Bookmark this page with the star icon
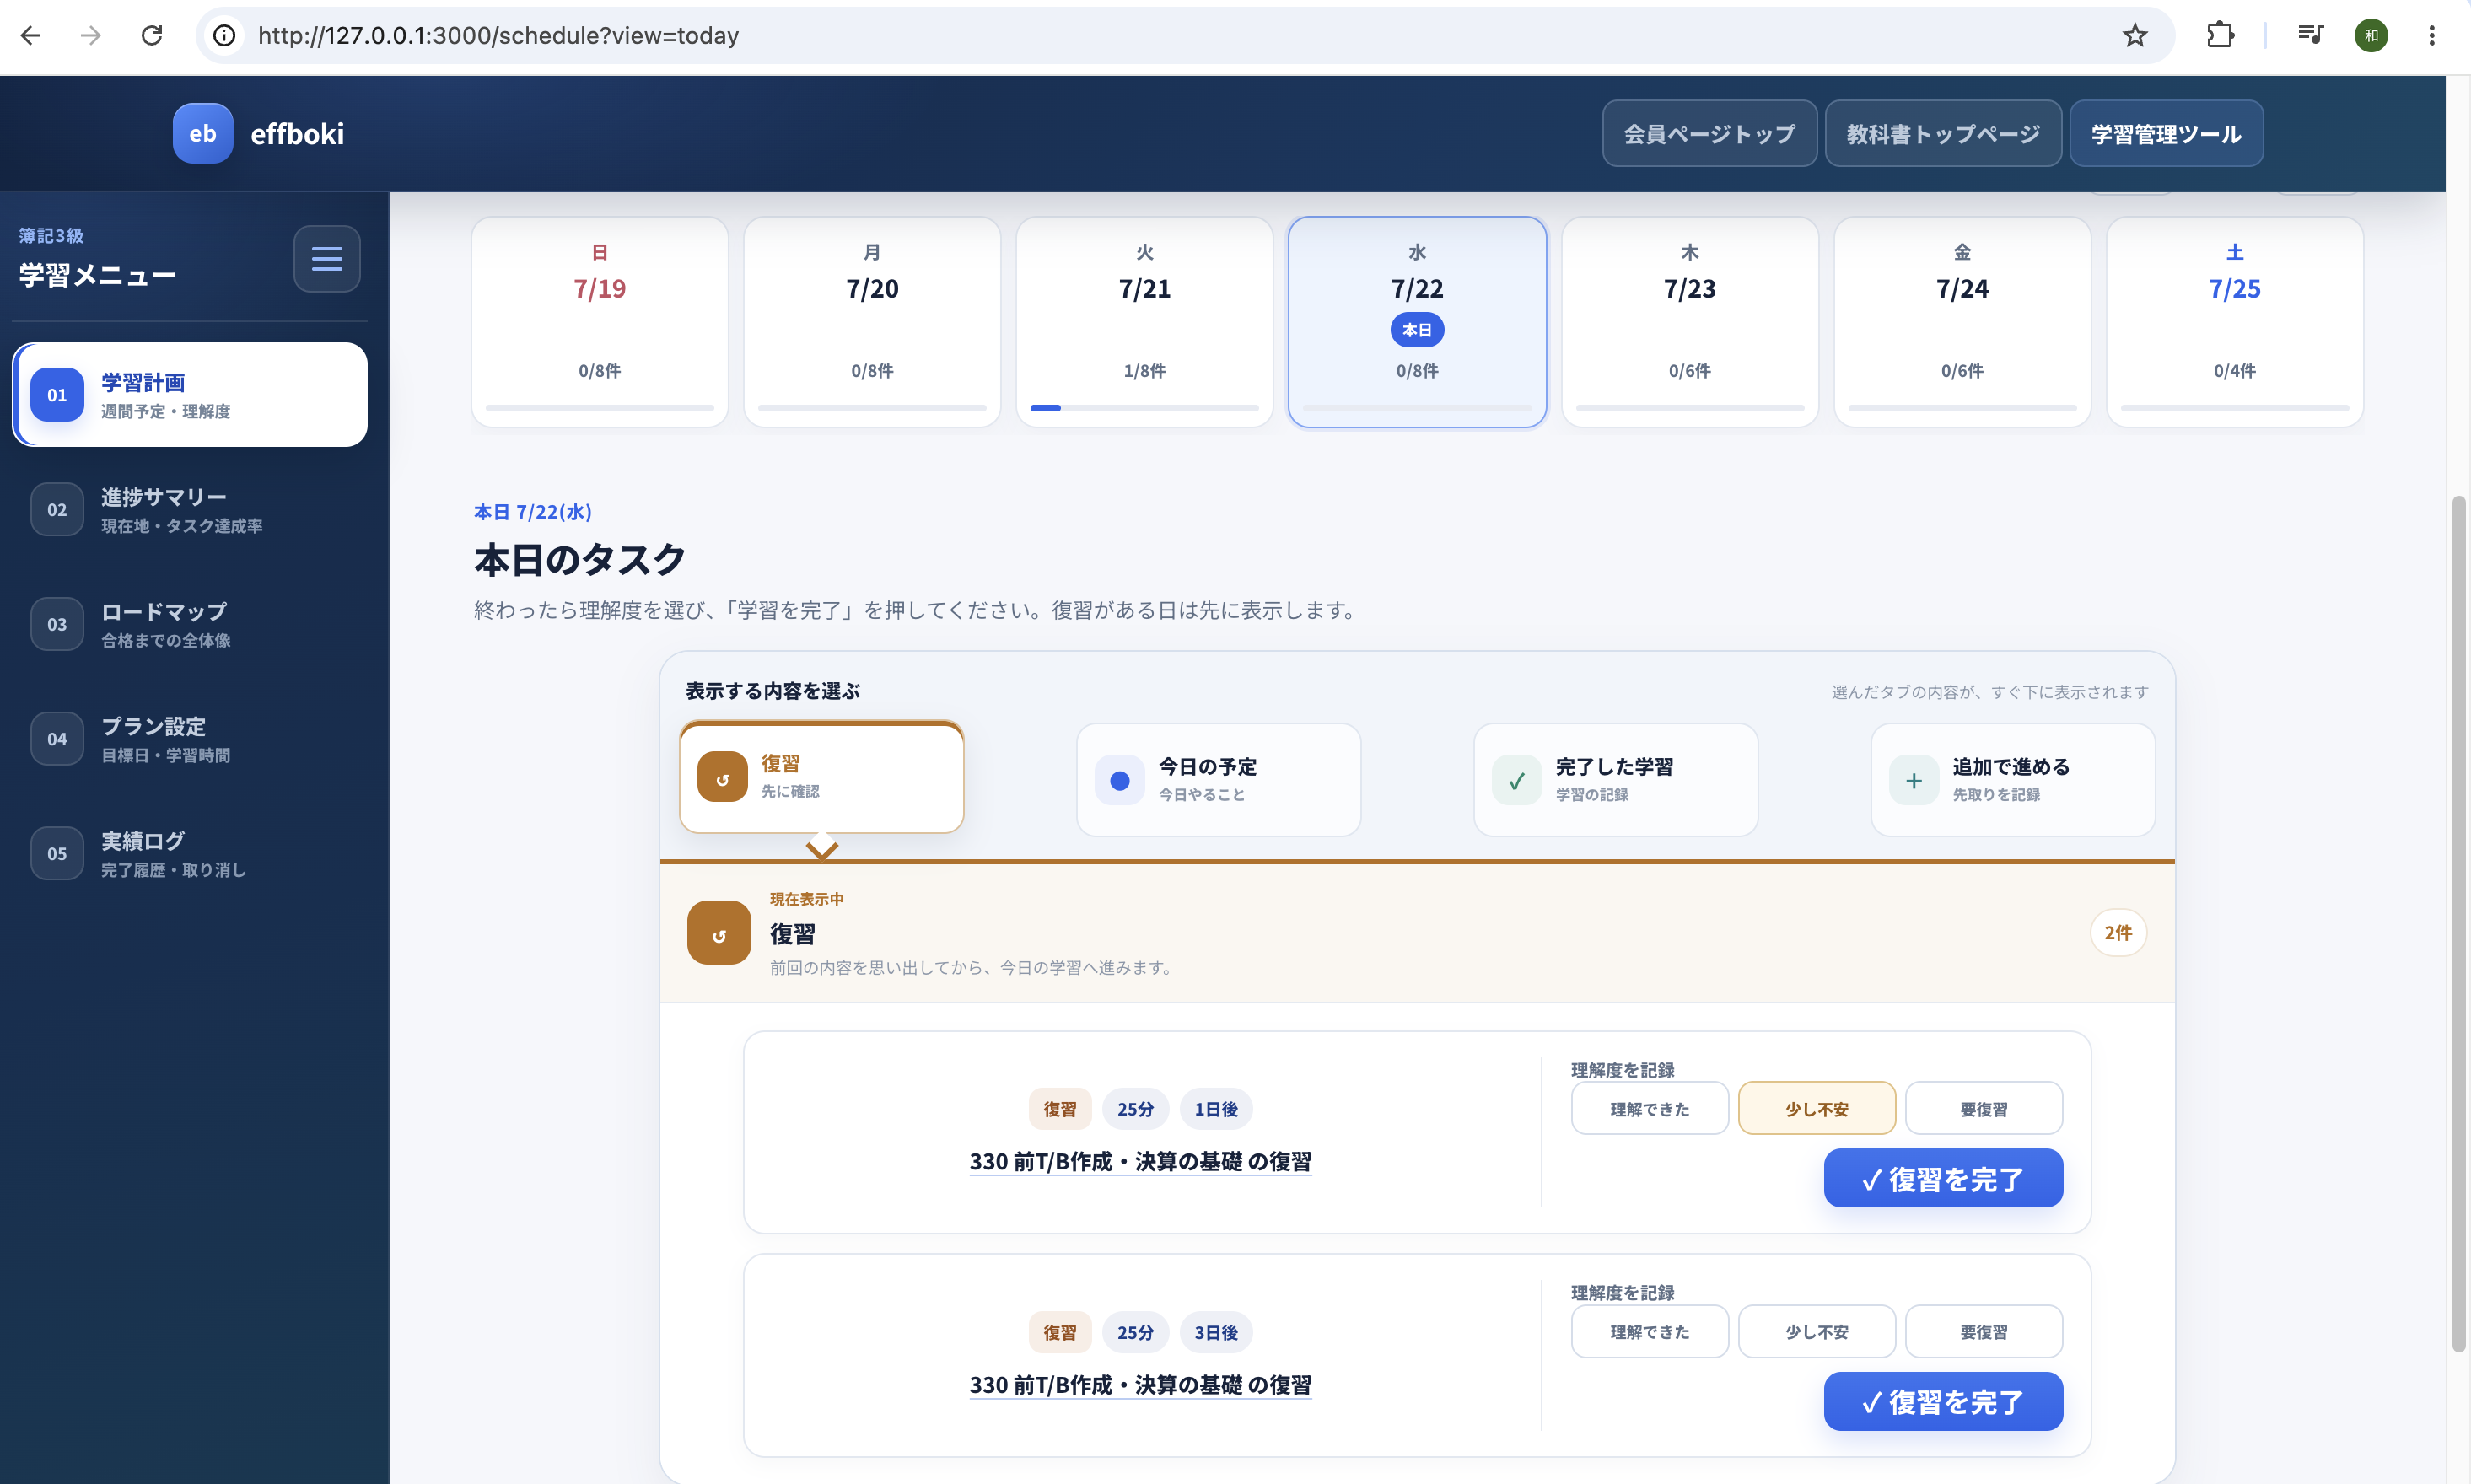Image resolution: width=2471 pixels, height=1484 pixels. pos(2134,36)
